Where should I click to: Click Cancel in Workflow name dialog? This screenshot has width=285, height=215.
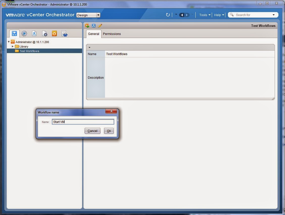pos(92,131)
